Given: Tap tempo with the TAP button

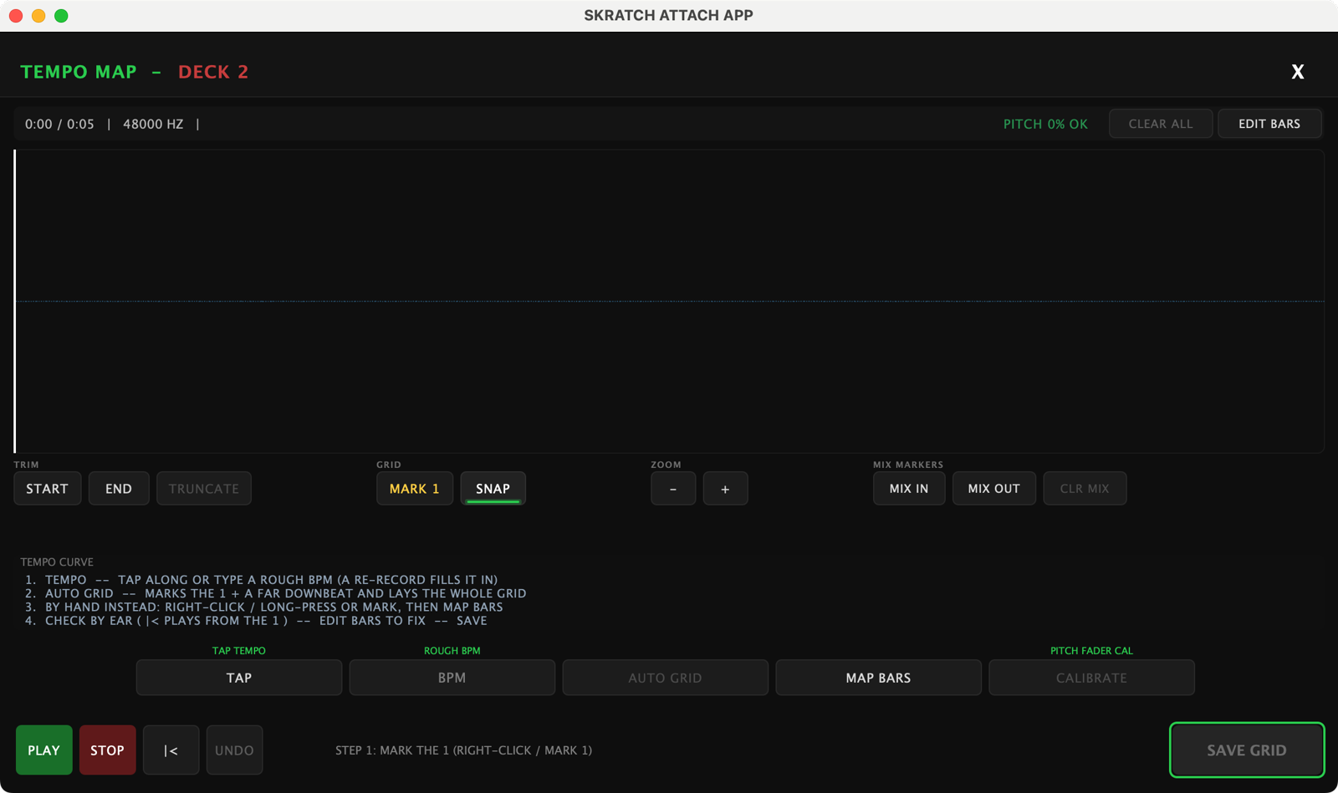Looking at the screenshot, I should [x=239, y=678].
